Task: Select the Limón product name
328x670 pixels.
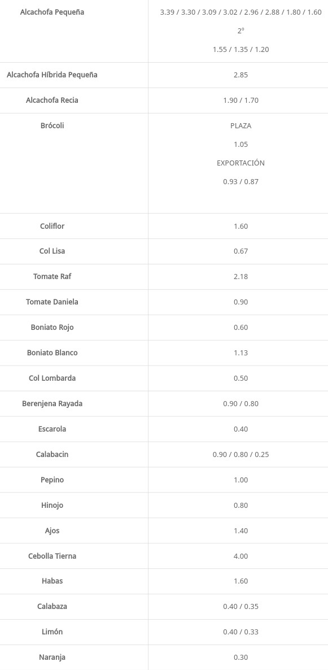Action: [52, 632]
